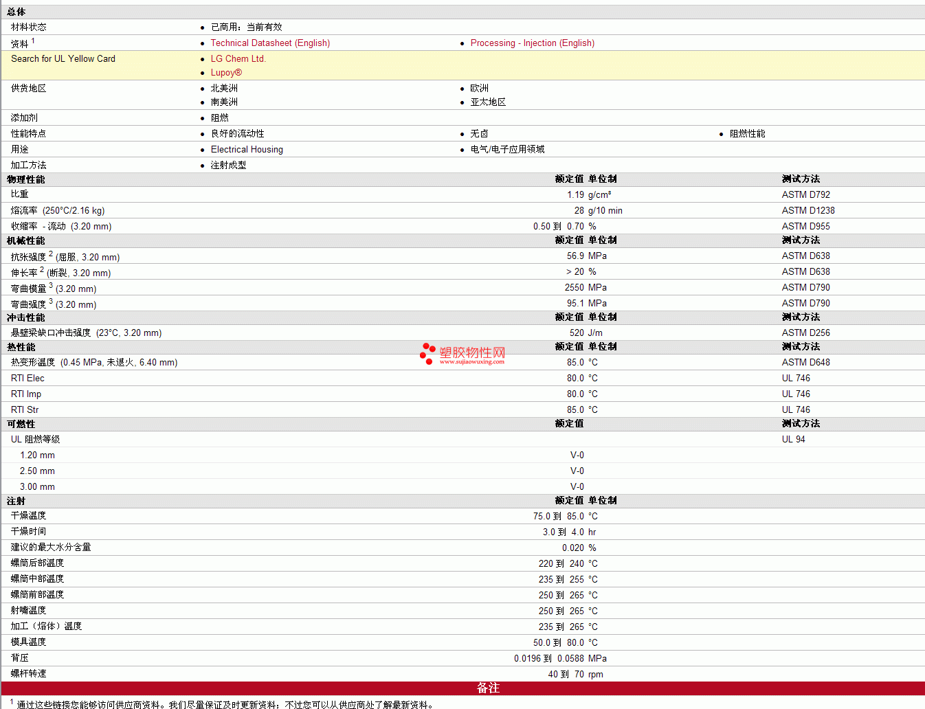925x709 pixels.
Task: Click the LG Chem Ltd. link
Action: click(x=238, y=58)
